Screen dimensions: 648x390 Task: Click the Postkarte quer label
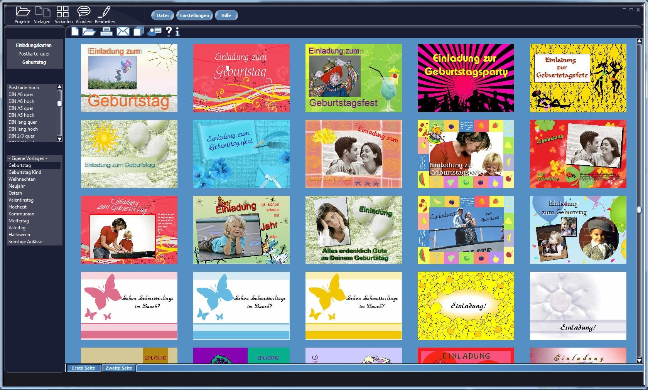[34, 54]
